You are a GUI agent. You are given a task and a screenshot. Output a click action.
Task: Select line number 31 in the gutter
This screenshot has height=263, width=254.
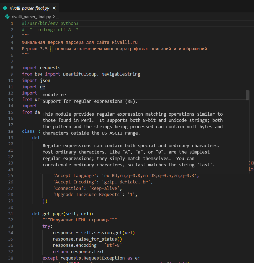(x=11, y=214)
